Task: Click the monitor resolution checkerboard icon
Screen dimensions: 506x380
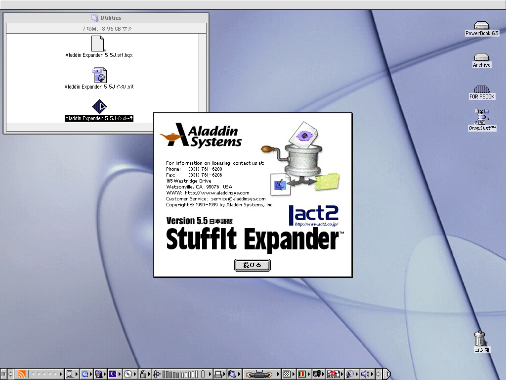Action: [287, 374]
